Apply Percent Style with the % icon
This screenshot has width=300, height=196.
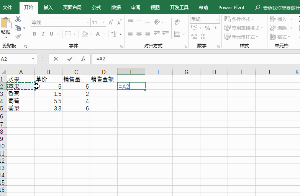[207, 28]
